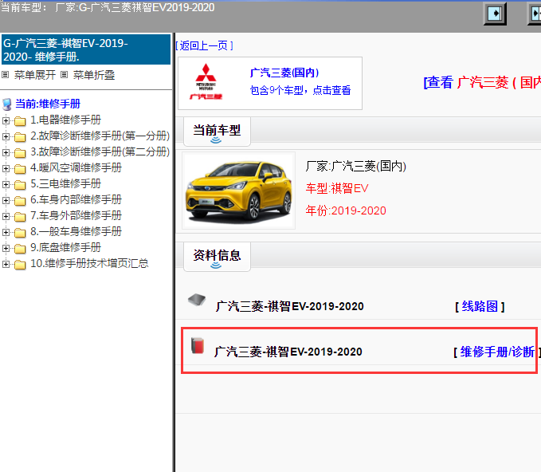The image size is (541, 472).
Task: Select the 资料信息 tab
Action: (217, 257)
